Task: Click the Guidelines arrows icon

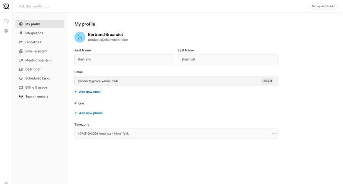Action: (21, 42)
